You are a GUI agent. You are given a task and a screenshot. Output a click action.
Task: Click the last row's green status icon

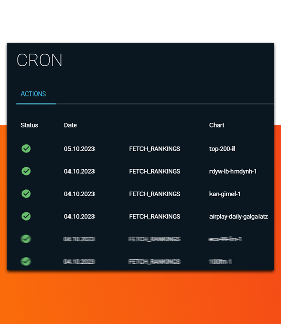click(x=26, y=262)
